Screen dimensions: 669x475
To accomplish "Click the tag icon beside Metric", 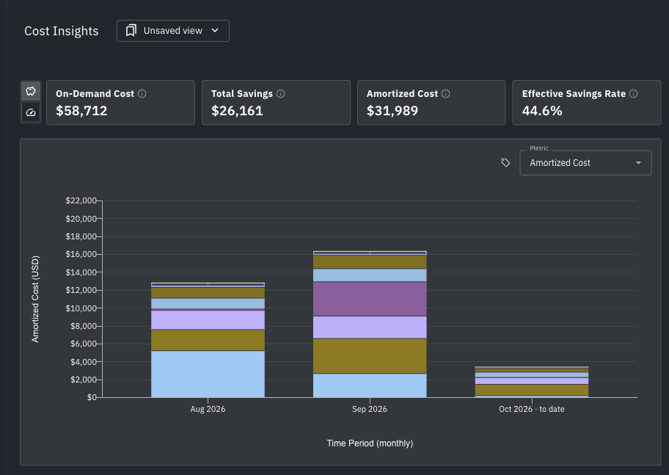I will point(505,163).
